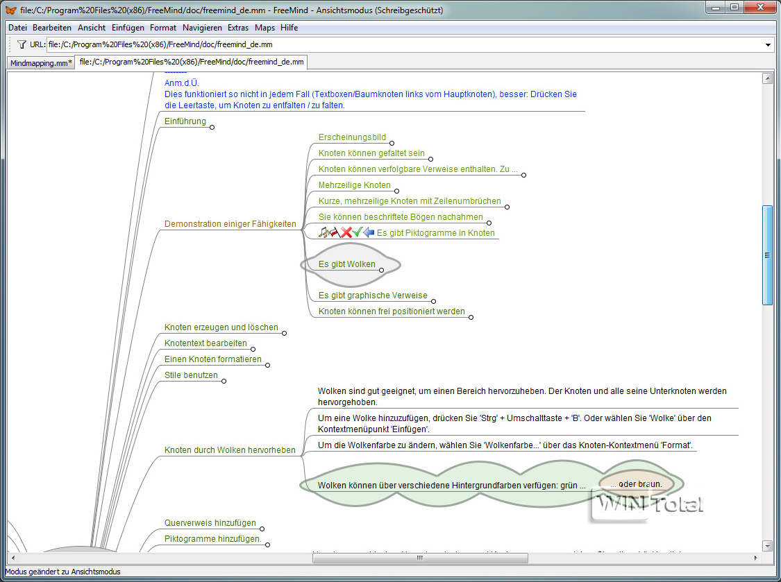Click the flag pictogram next to music note
The width and height of the screenshot is (781, 582).
pos(334,232)
